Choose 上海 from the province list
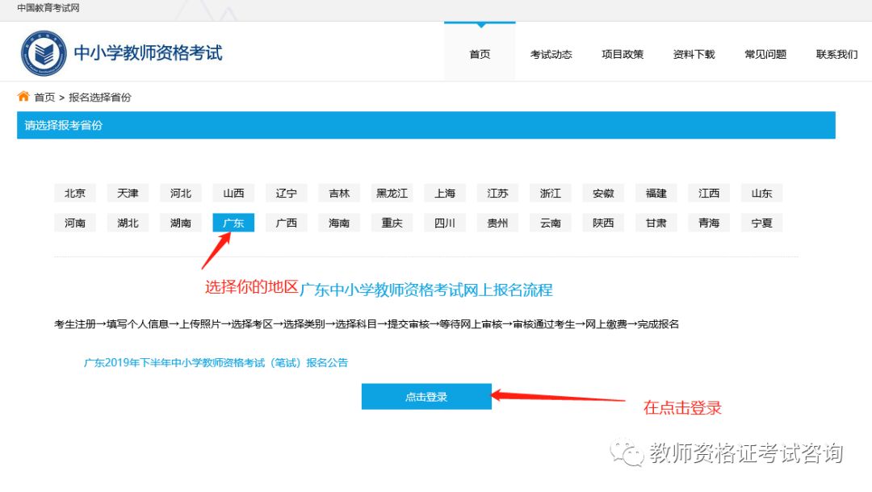The height and width of the screenshot is (492, 872). (x=445, y=193)
